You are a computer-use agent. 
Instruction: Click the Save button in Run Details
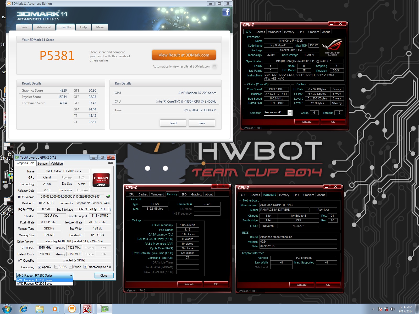202,123
